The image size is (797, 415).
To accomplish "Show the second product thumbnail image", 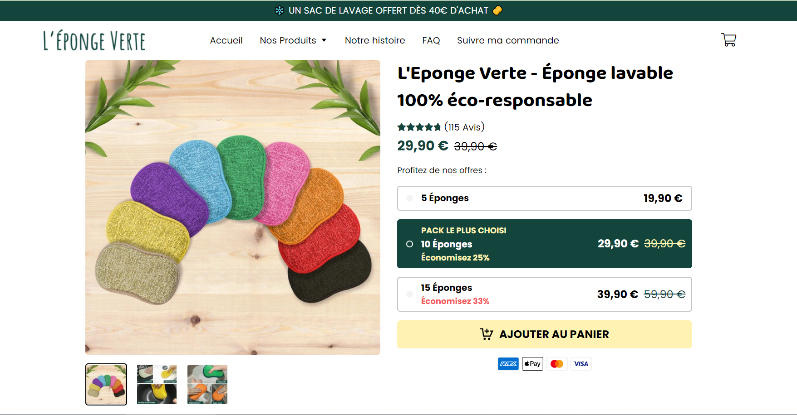I will pyautogui.click(x=157, y=384).
